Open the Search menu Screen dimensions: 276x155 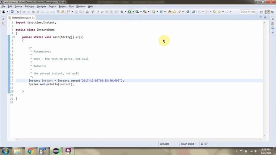pyautogui.click(x=53, y=6)
